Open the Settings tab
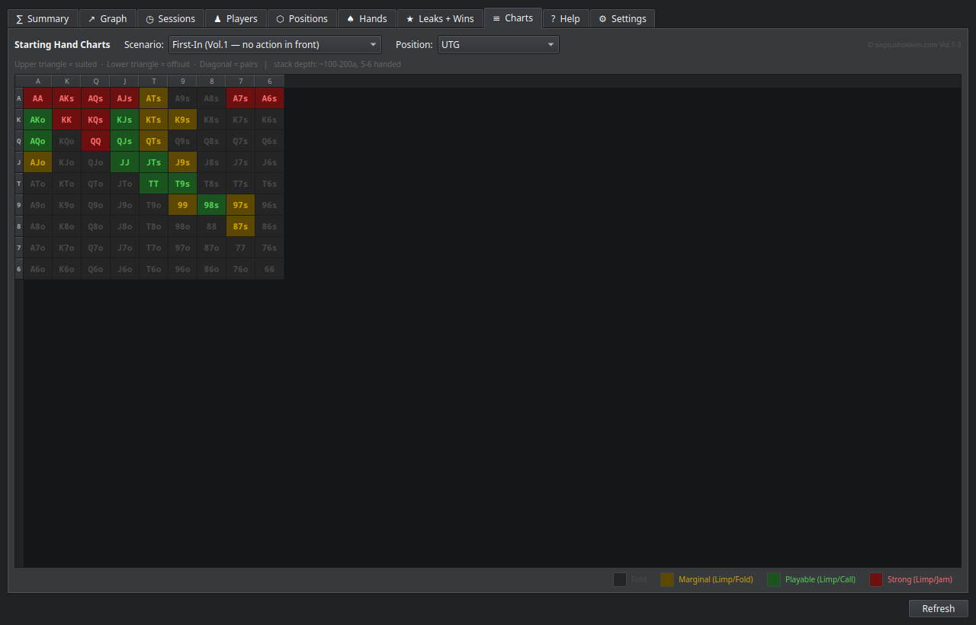Viewport: 976px width, 625px height. [622, 18]
